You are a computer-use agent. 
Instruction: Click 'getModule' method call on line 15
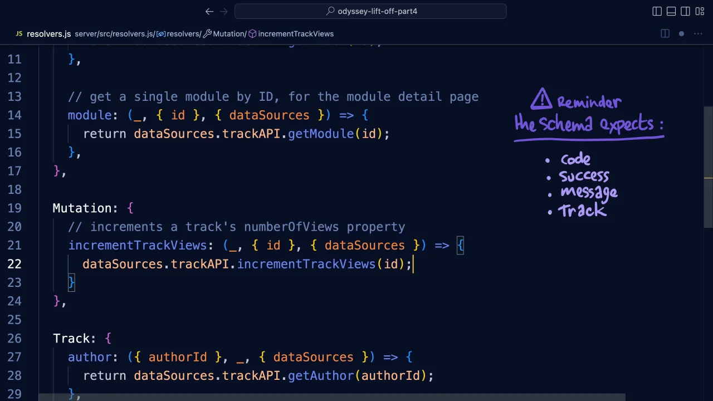click(x=321, y=134)
